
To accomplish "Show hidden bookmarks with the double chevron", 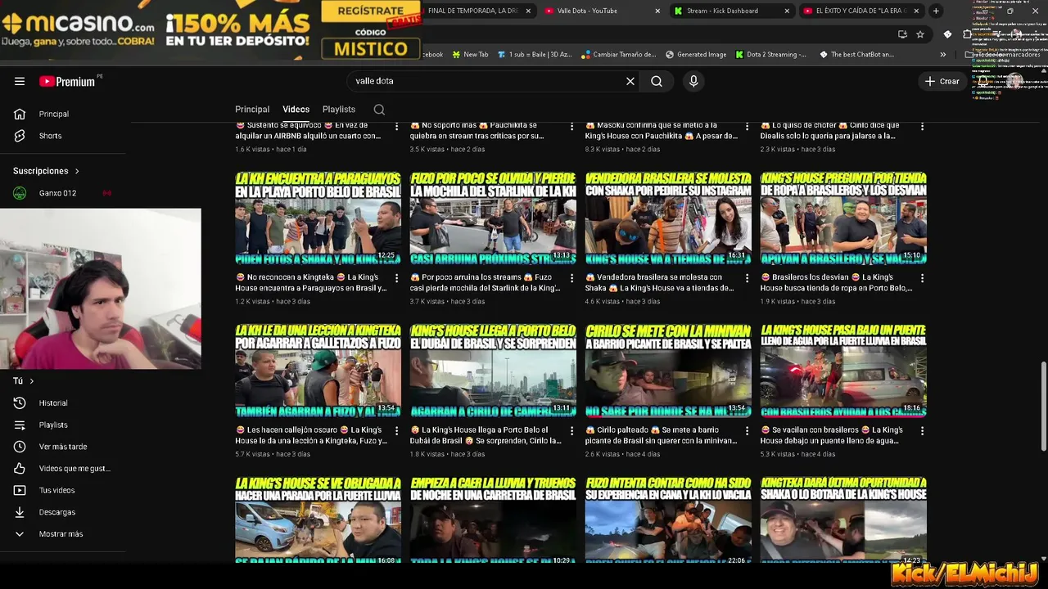I will pos(942,55).
